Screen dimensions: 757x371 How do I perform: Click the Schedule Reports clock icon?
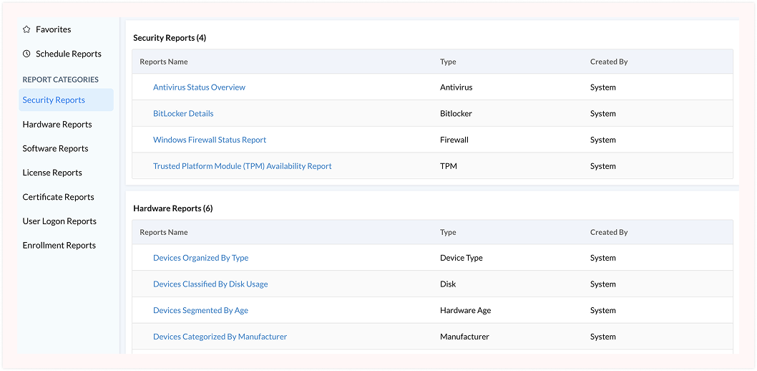point(26,54)
